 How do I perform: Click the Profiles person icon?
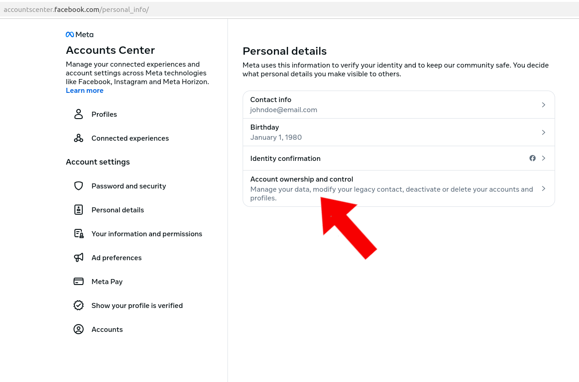click(x=79, y=114)
